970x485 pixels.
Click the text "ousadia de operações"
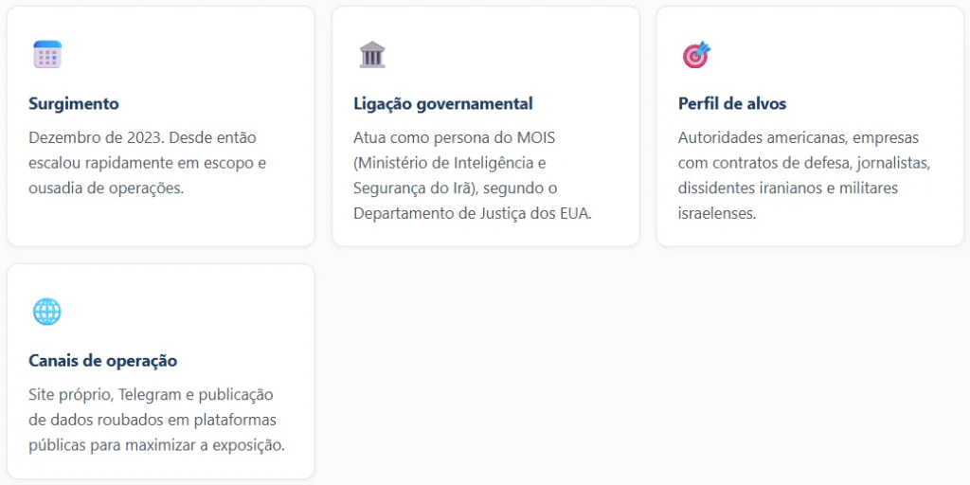105,188
